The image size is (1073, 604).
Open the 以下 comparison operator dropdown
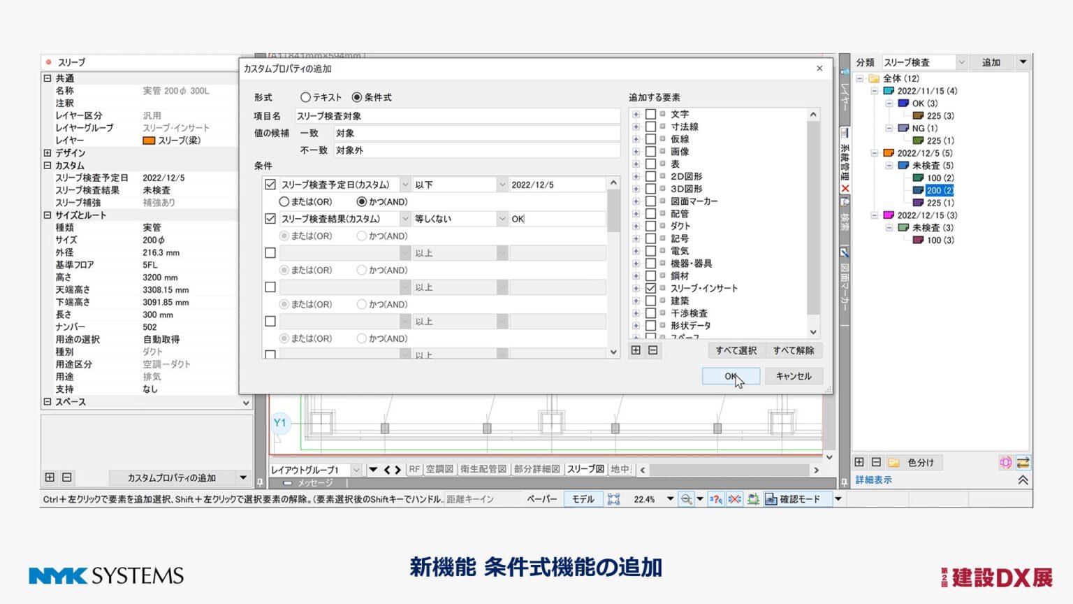coord(502,185)
